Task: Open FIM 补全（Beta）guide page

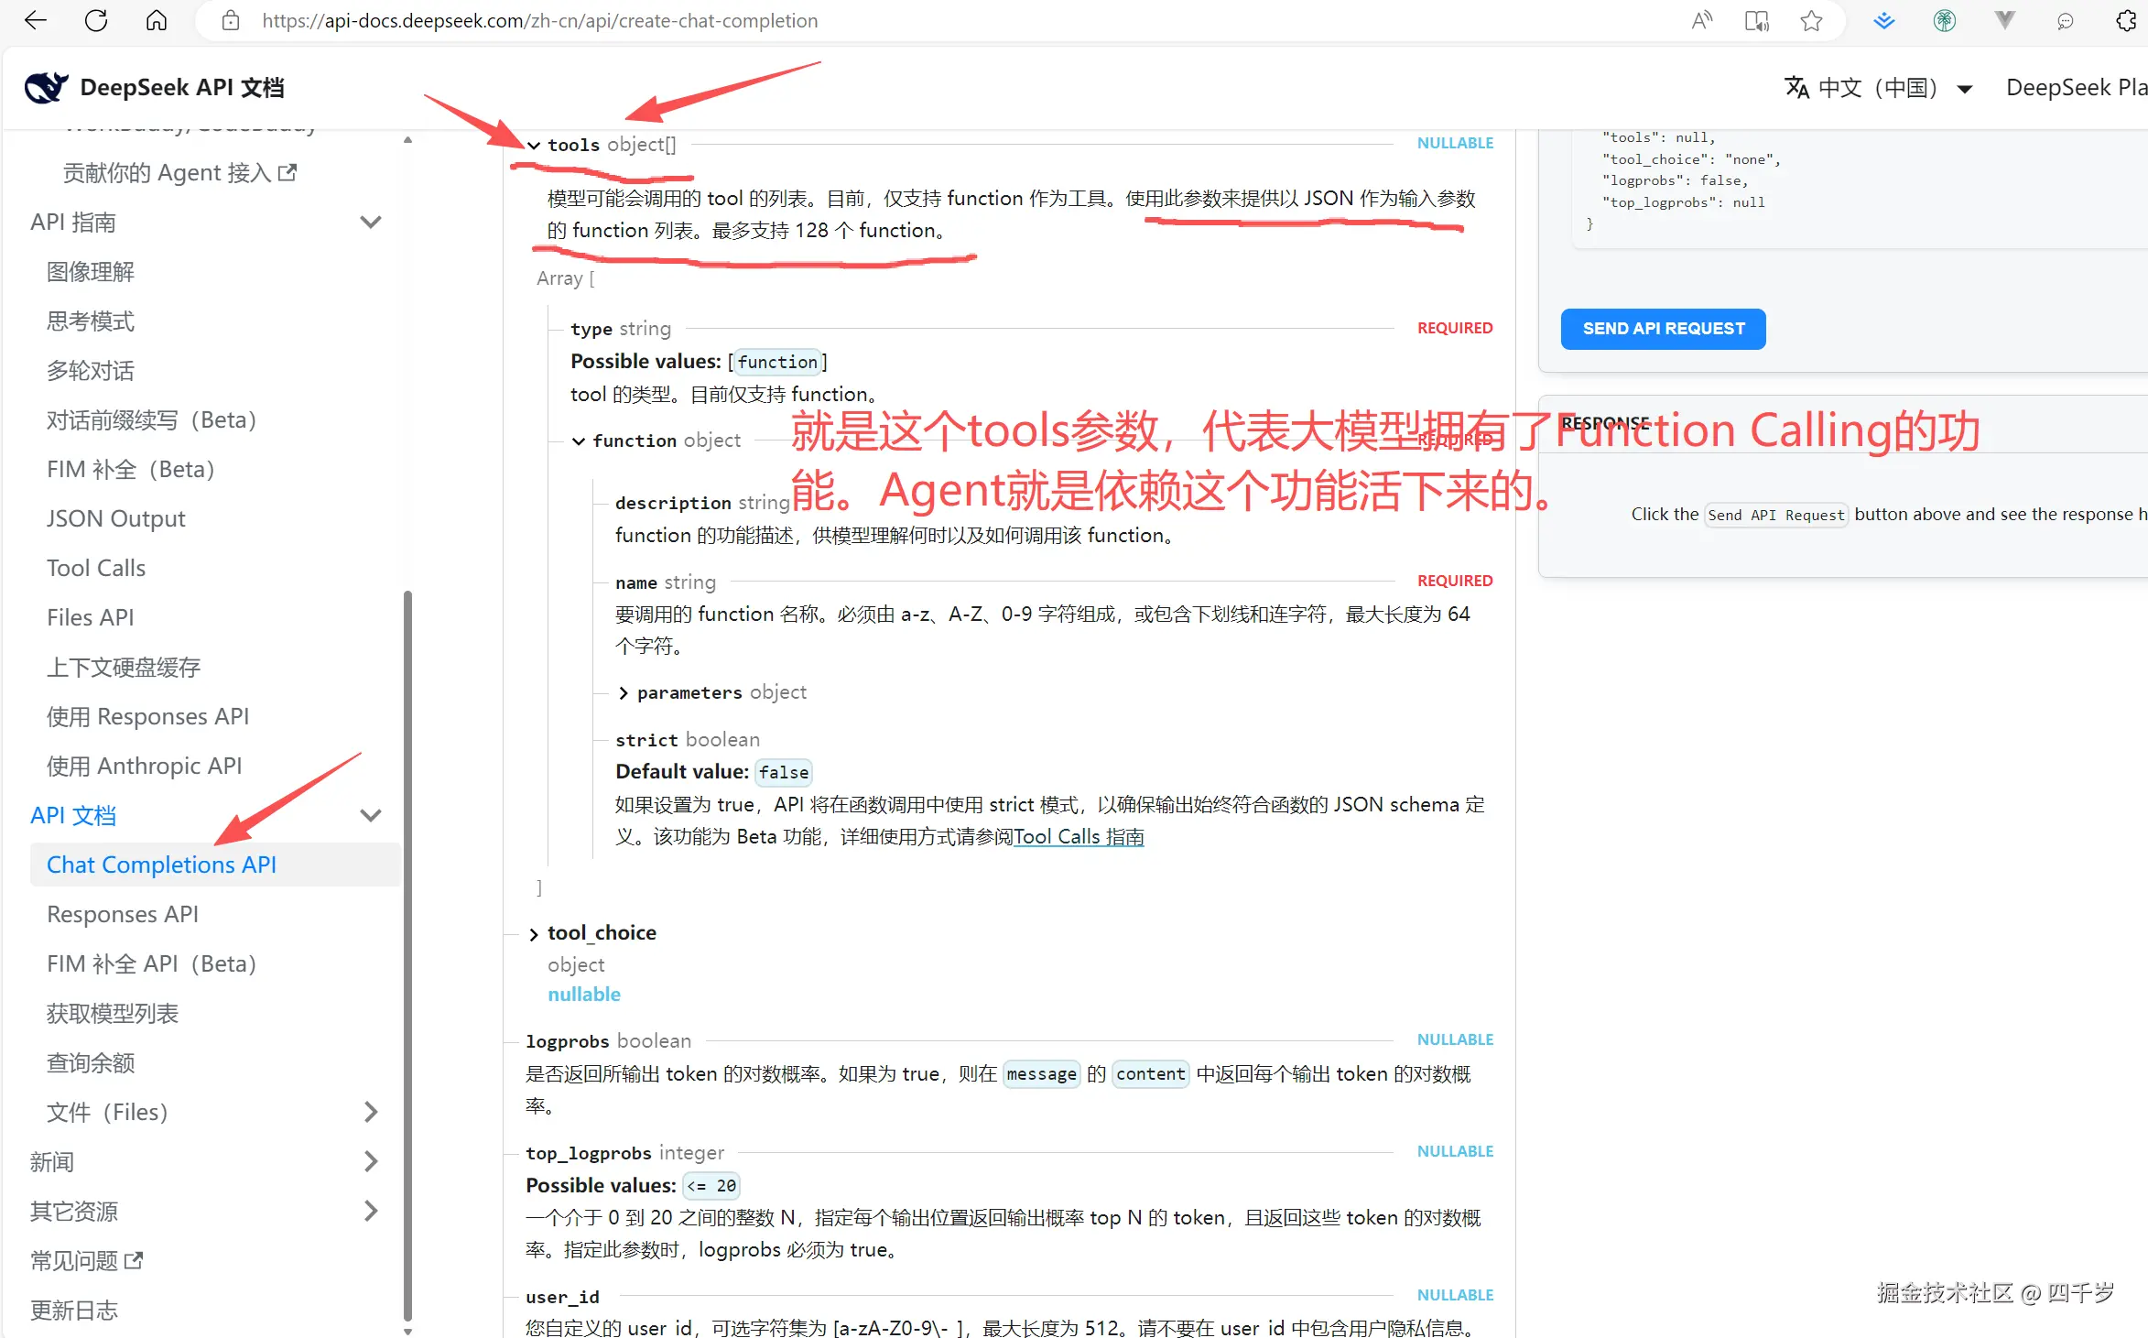Action: [x=131, y=469]
